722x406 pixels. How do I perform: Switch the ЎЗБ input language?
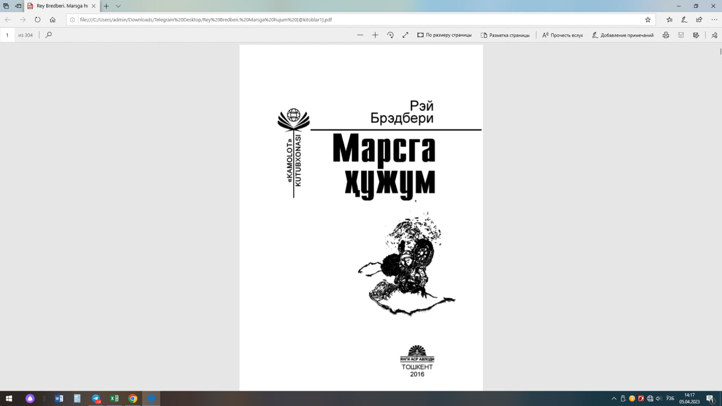pos(670,399)
